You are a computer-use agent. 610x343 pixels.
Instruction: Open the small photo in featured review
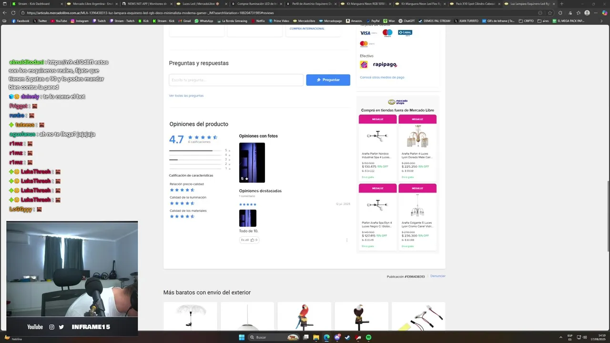point(247,218)
